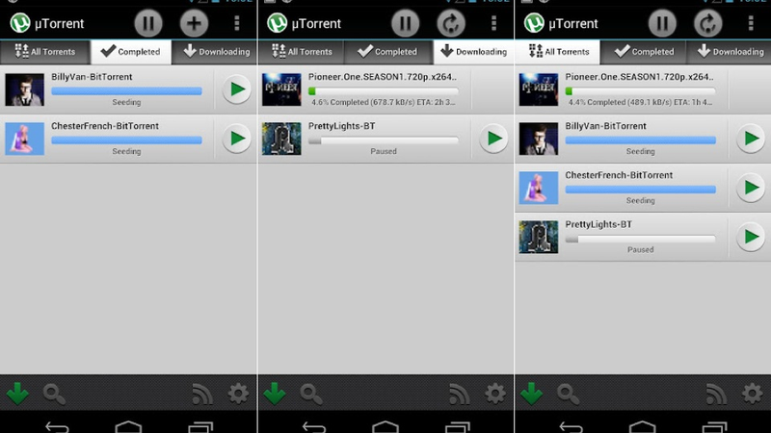
Task: Select Pioneer.One.SEASON1.720p.x264 title in middle screen
Action: [x=382, y=77]
